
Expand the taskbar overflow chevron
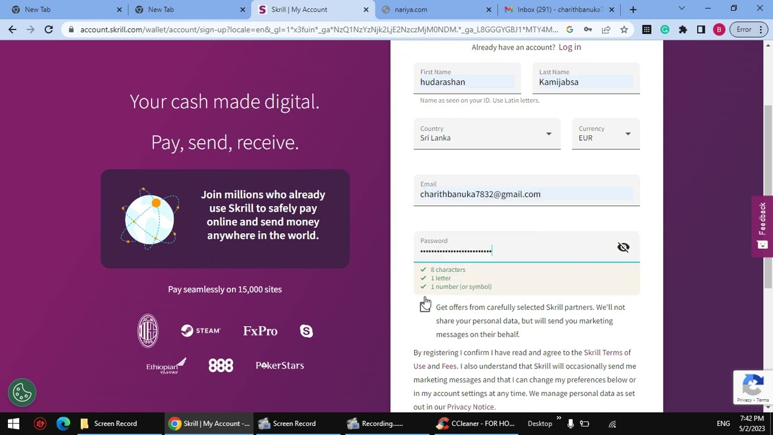click(x=559, y=419)
